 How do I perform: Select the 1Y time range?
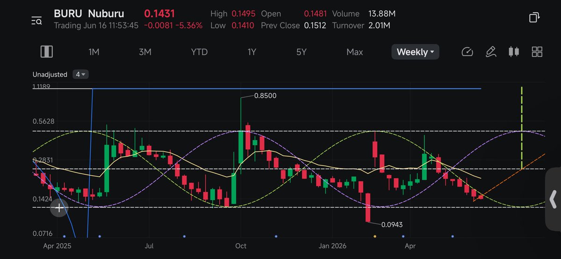pos(252,52)
